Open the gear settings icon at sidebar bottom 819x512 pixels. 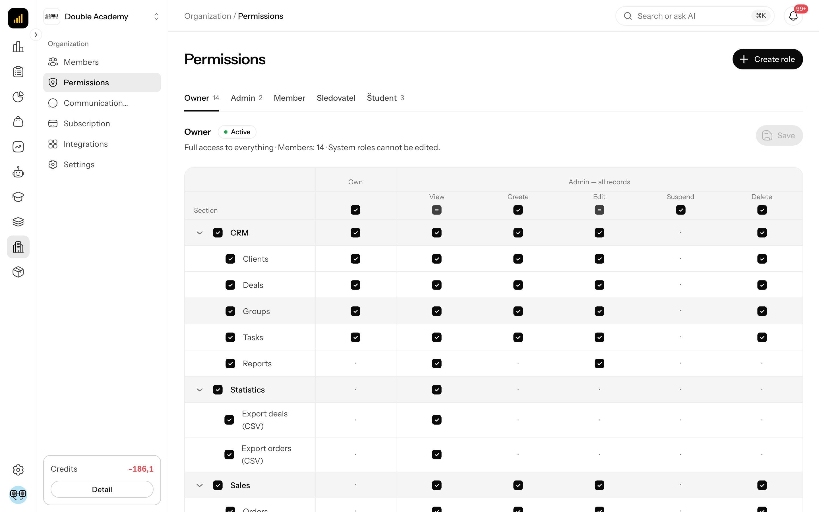coord(18,470)
